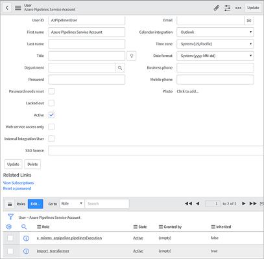Screen dimensions: 264x259
Task: Click the SSO Source input field
Action: (x=156, y=151)
